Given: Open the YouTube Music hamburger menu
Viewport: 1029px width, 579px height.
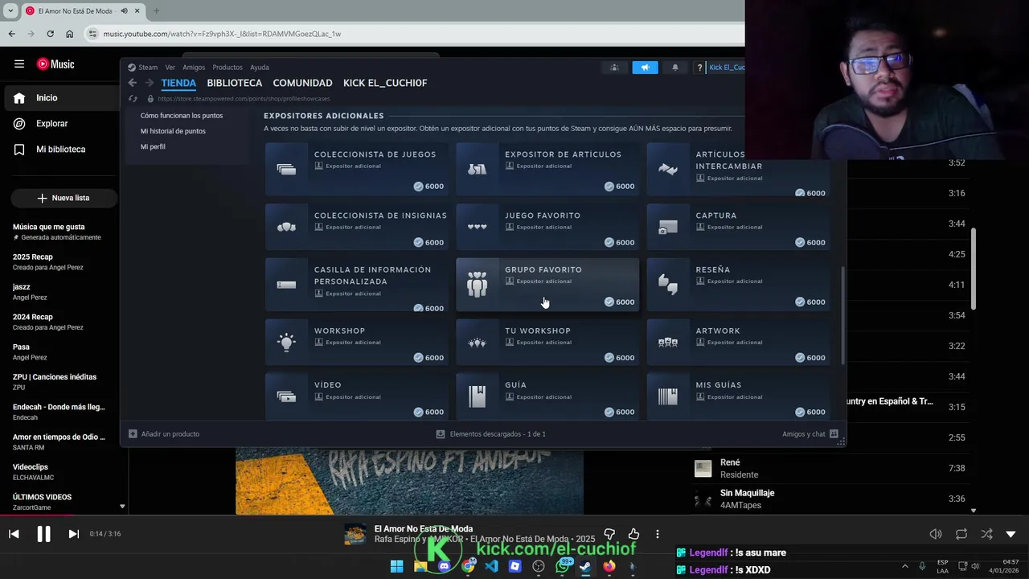Looking at the screenshot, I should coord(19,64).
